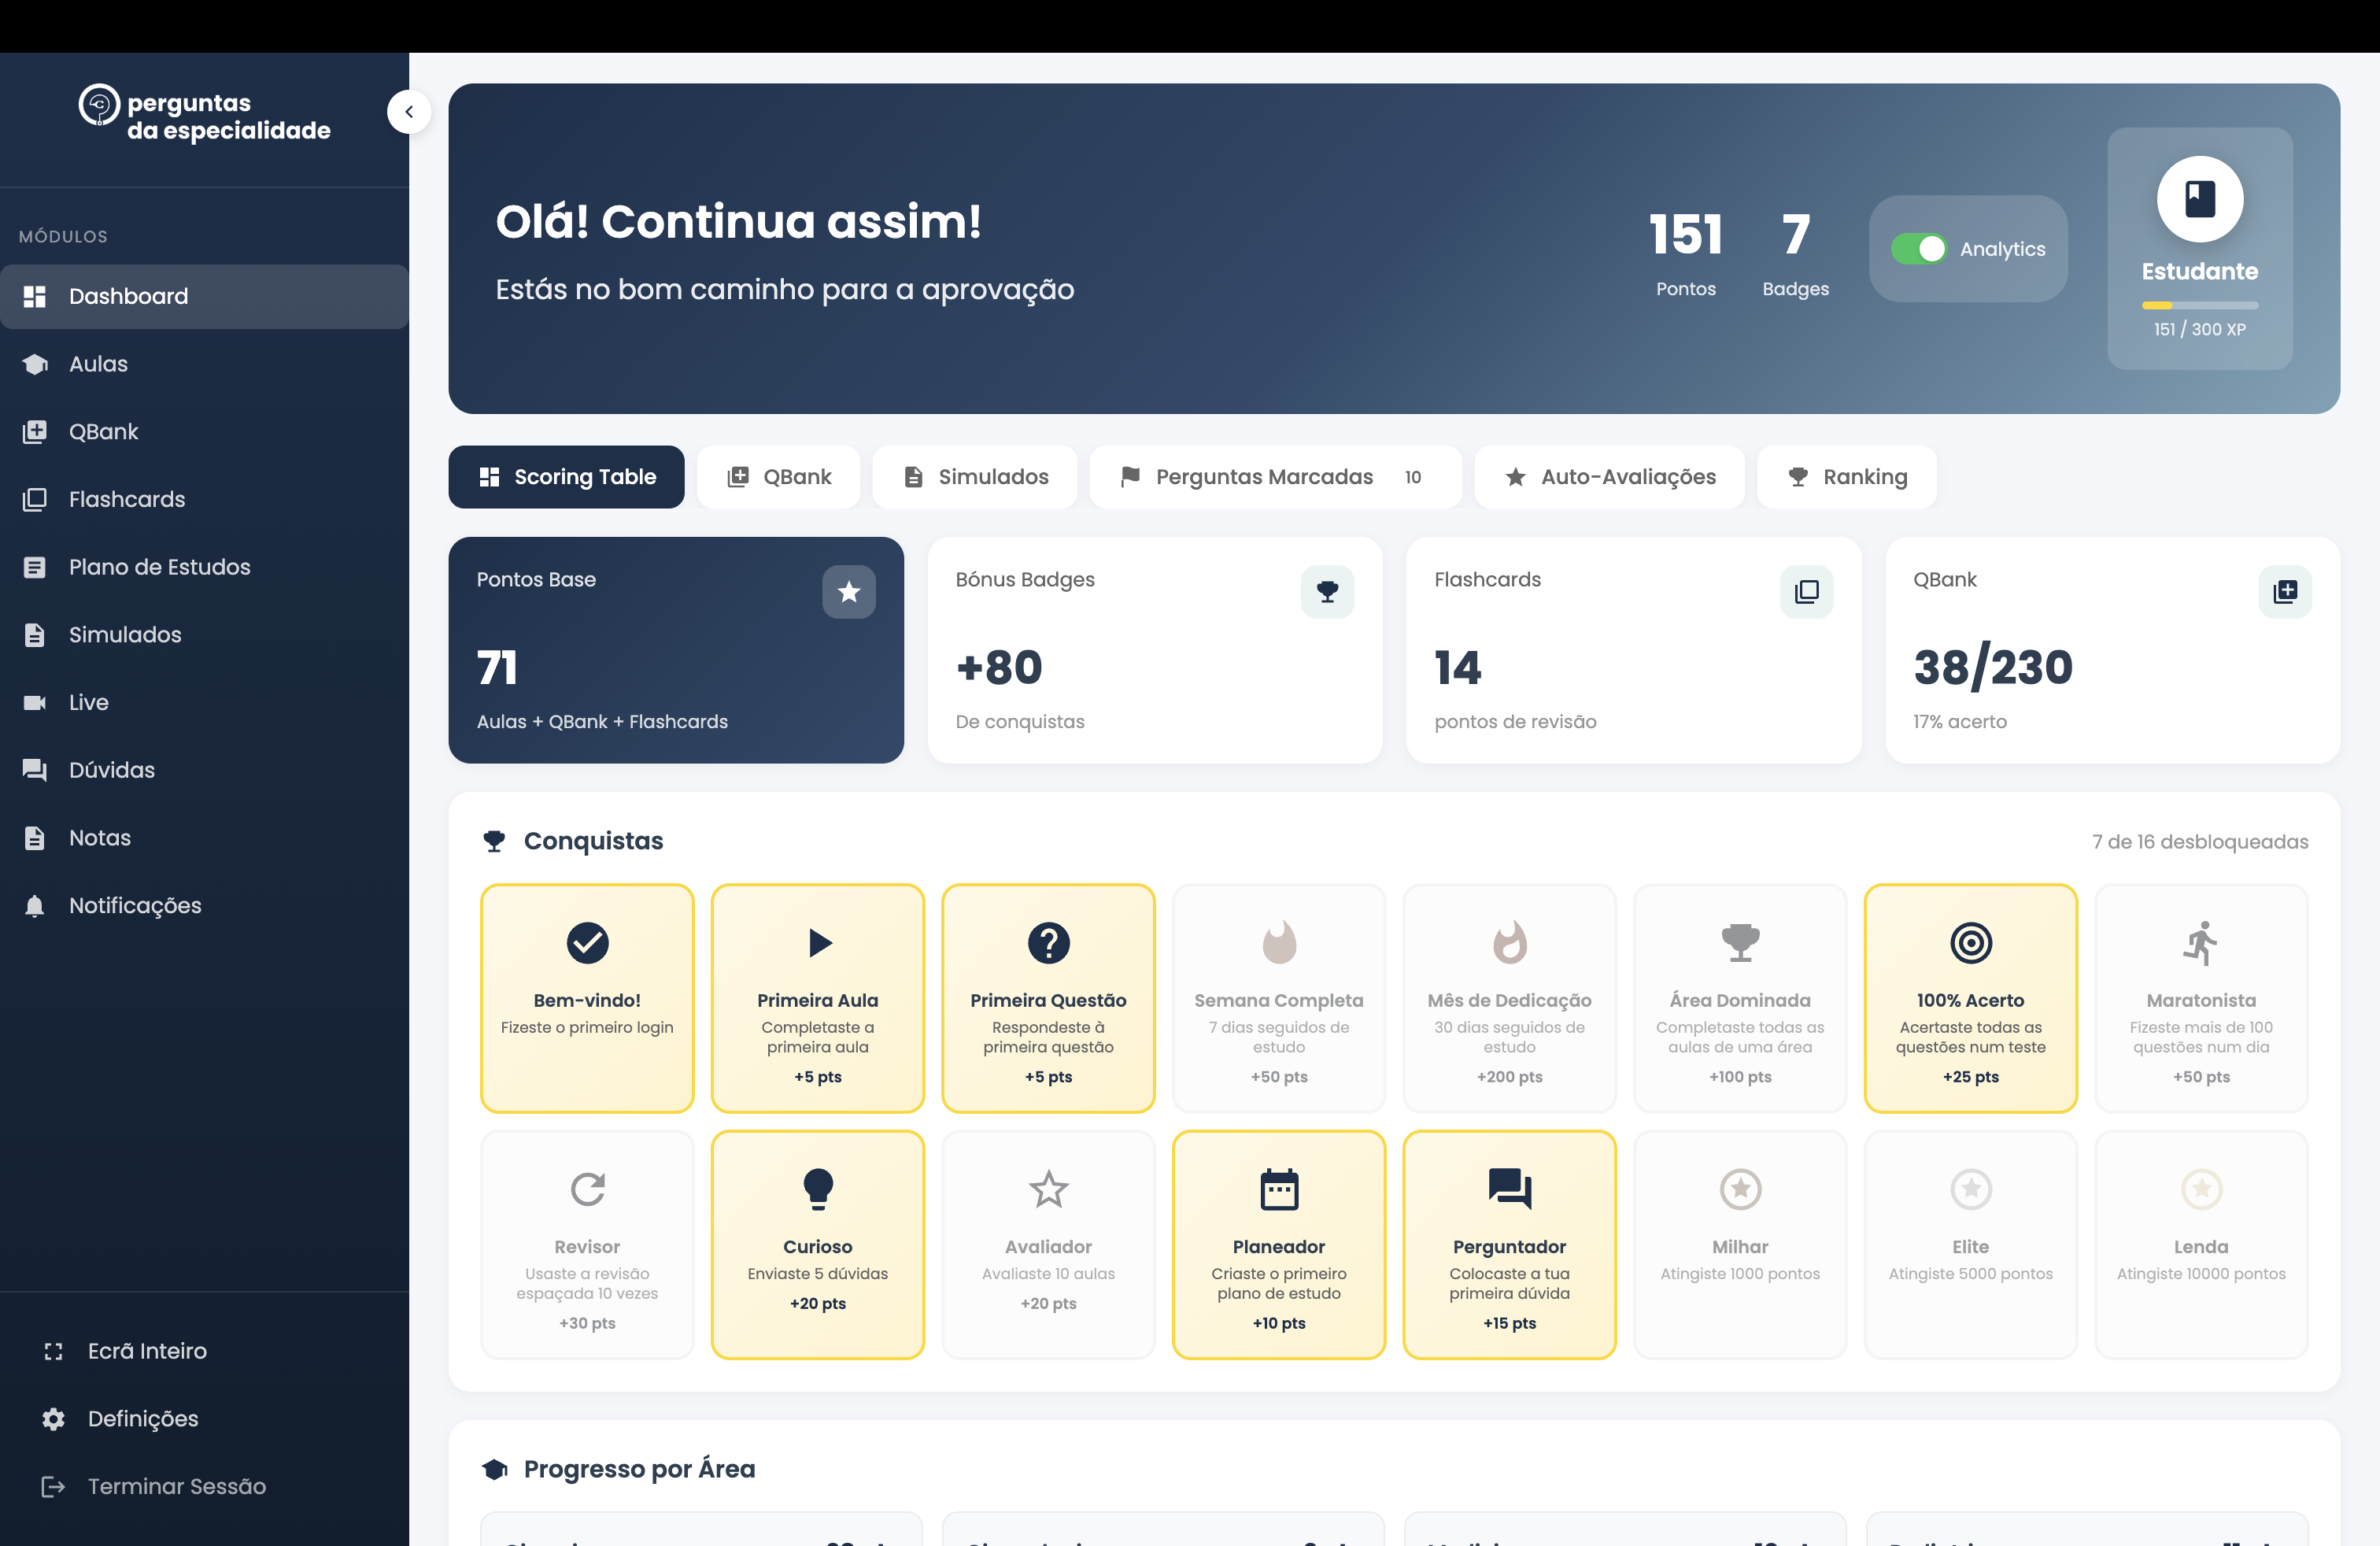Select the QBank icon in the sidebar
This screenshot has width=2380, height=1546.
click(x=35, y=431)
